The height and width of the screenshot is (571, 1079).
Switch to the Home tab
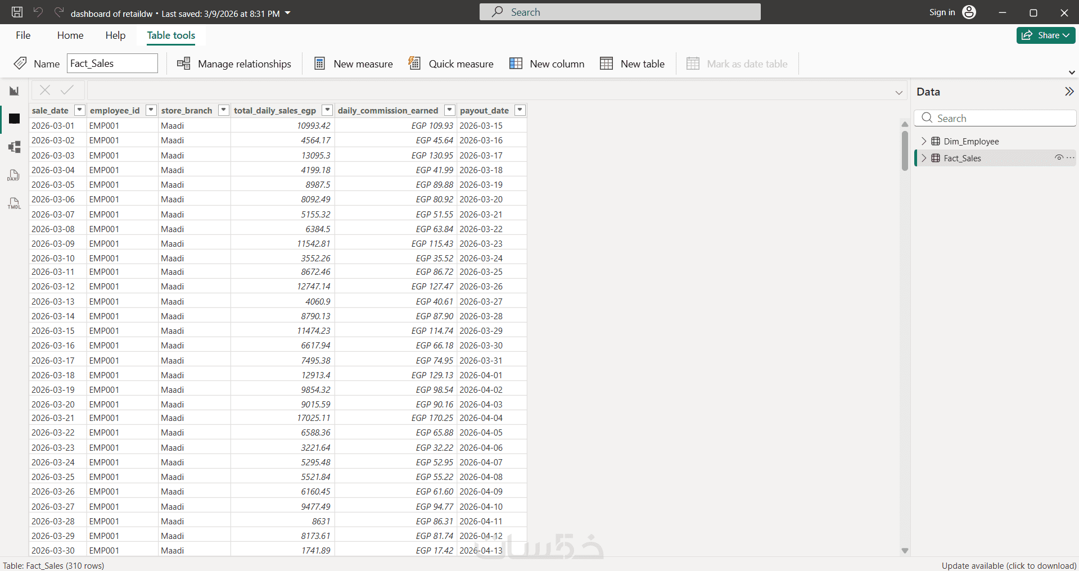point(70,35)
